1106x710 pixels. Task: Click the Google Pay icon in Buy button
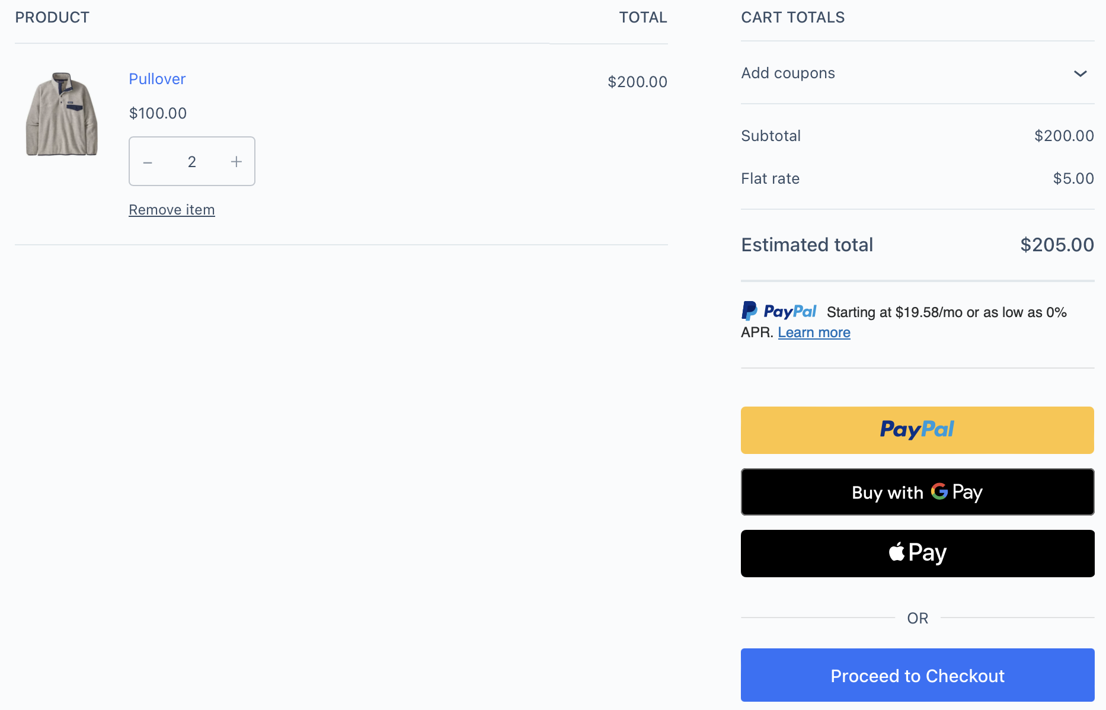point(938,492)
